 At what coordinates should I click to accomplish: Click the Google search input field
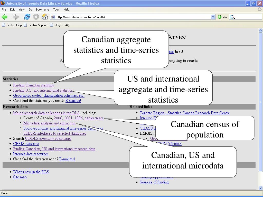[249, 17]
